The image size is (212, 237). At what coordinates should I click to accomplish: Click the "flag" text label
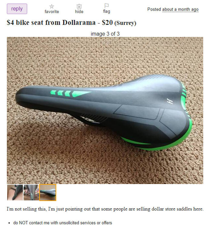click(x=107, y=11)
